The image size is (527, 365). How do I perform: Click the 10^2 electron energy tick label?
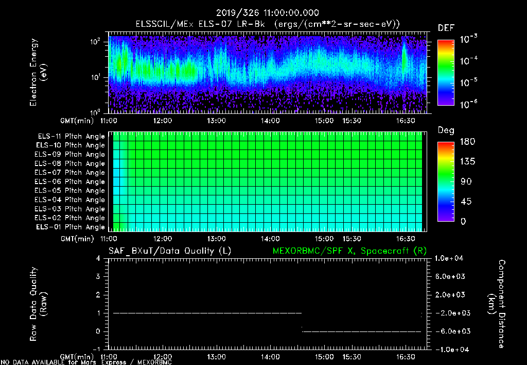tap(96, 42)
